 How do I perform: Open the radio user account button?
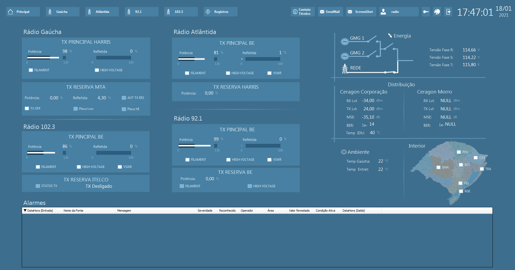[399, 12]
